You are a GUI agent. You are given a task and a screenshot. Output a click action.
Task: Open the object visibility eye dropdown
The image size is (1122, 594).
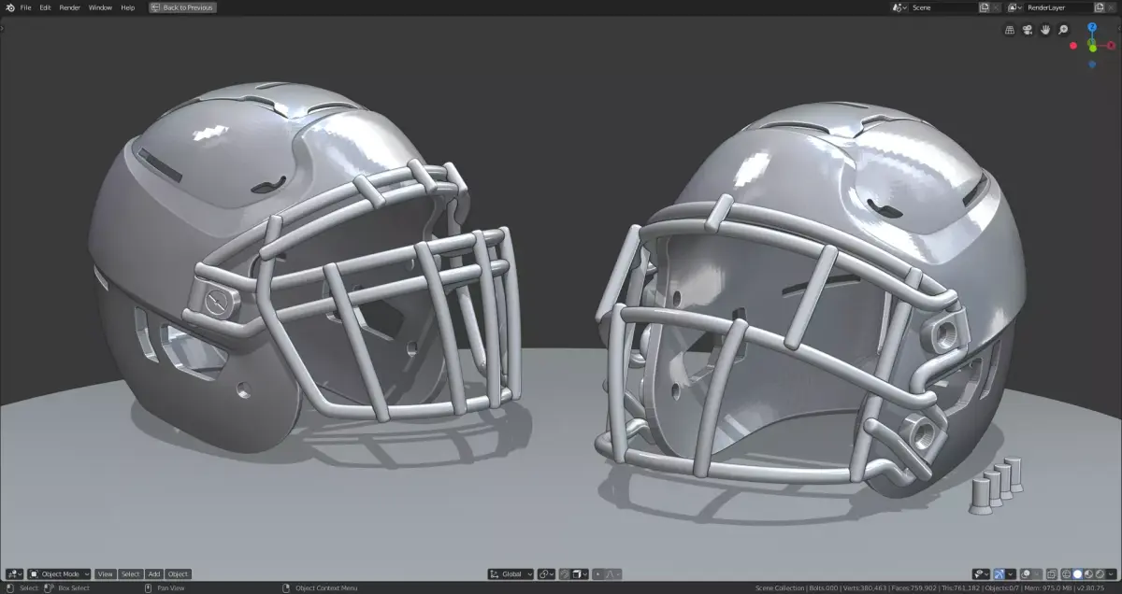[981, 574]
